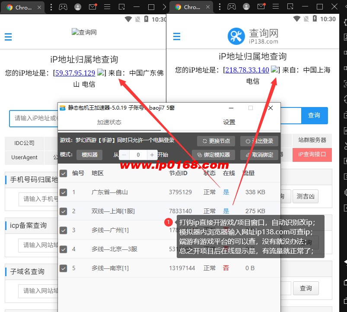Click the 子域名查询 domain input field

click(x=38, y=291)
